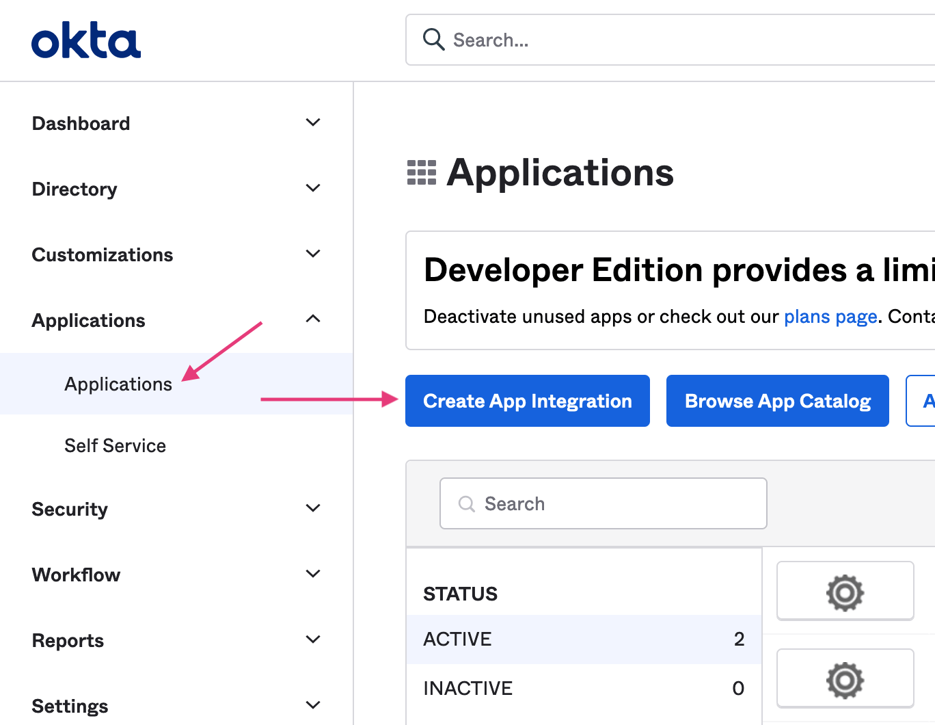Viewport: 935px width, 725px height.
Task: Filter by INACTIVE status
Action: [467, 688]
